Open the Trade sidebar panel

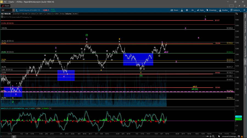245,16
